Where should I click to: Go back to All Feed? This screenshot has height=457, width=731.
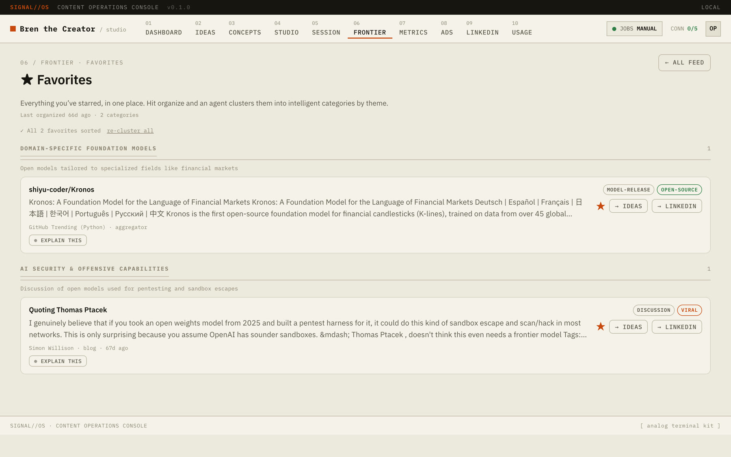click(684, 63)
